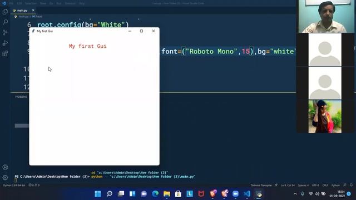Open the Help menu
This screenshot has height=200, width=356.
(x=82, y=3)
